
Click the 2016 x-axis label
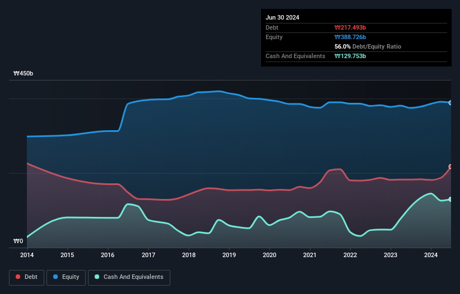[108, 255]
